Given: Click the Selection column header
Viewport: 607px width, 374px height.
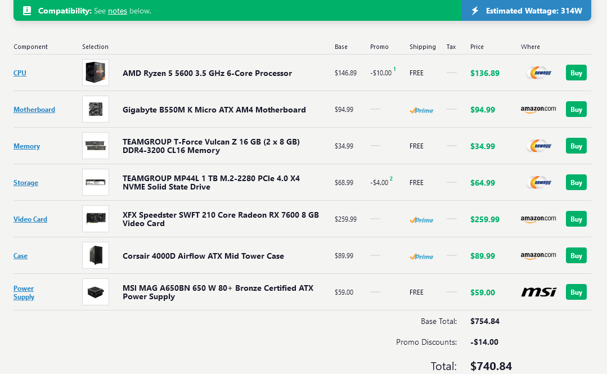Looking at the screenshot, I should click(95, 47).
